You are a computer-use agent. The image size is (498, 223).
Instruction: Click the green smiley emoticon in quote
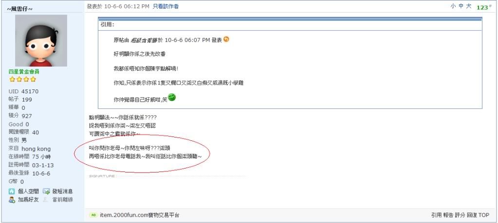coord(172,98)
